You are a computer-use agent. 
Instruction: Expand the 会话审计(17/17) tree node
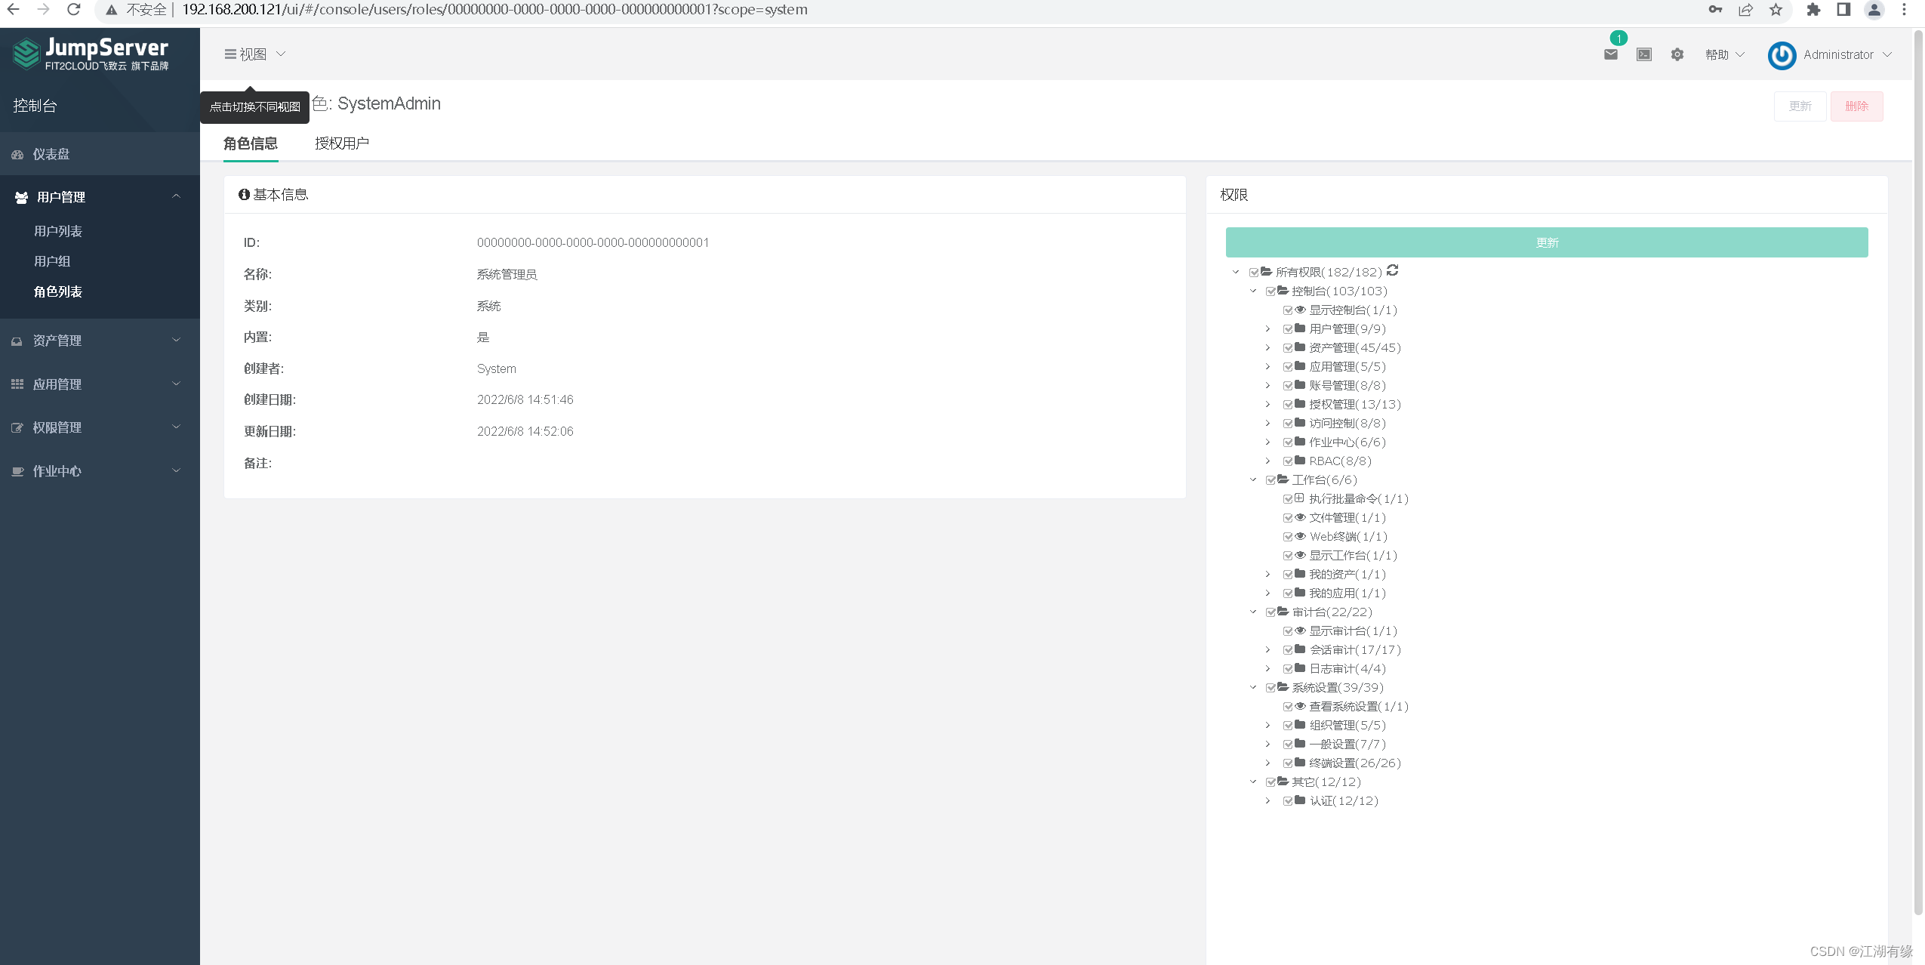1268,650
